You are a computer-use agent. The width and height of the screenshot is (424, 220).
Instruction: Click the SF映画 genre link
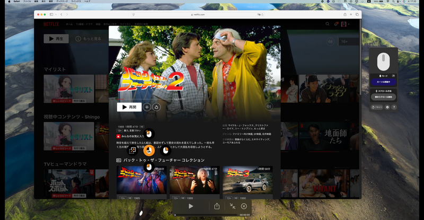point(257,134)
